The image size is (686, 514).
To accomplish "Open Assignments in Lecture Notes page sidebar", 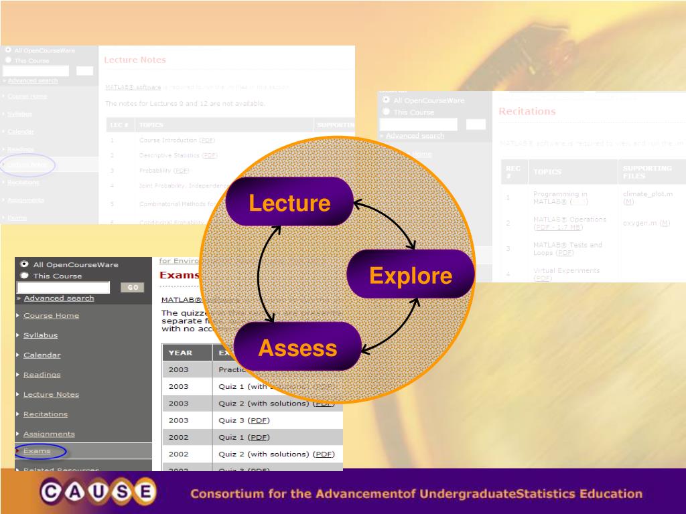I will (x=26, y=200).
